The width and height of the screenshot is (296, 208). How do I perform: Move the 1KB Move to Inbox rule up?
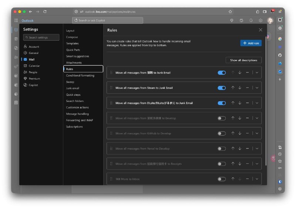click(233, 179)
